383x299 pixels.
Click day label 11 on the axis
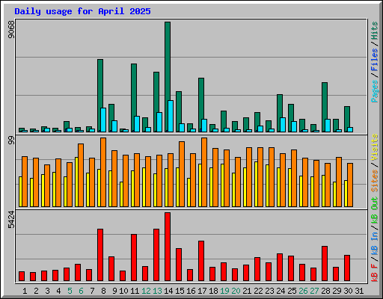tap(135, 291)
